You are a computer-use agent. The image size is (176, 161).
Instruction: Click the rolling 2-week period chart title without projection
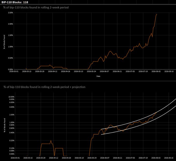coord(36,8)
